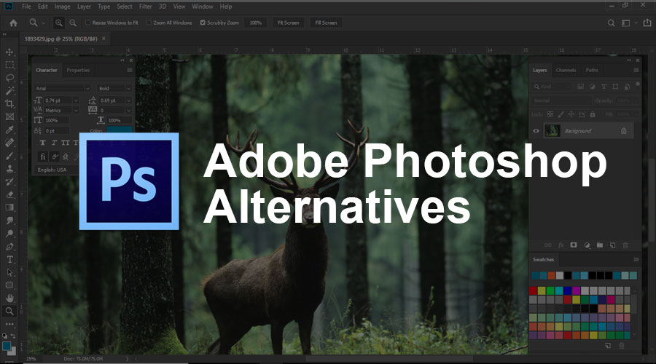This screenshot has height=364, width=656.
Task: Click the 100% zoom button
Action: click(256, 23)
